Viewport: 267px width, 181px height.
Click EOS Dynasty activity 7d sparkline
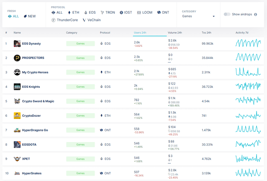coord(248,43)
